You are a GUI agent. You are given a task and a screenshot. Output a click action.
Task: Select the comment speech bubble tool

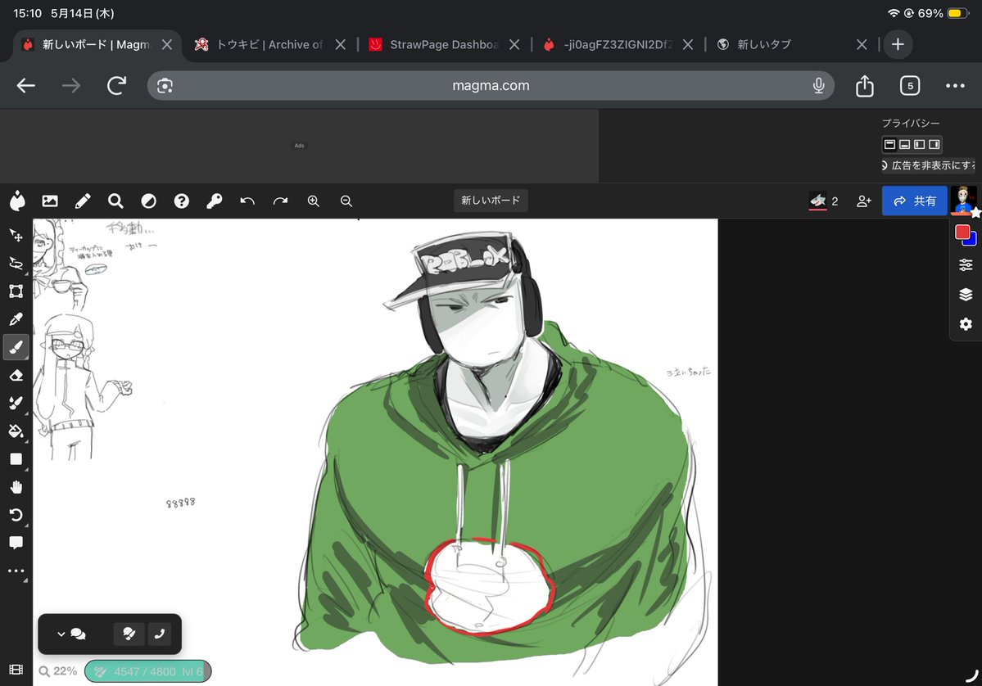coord(16,543)
